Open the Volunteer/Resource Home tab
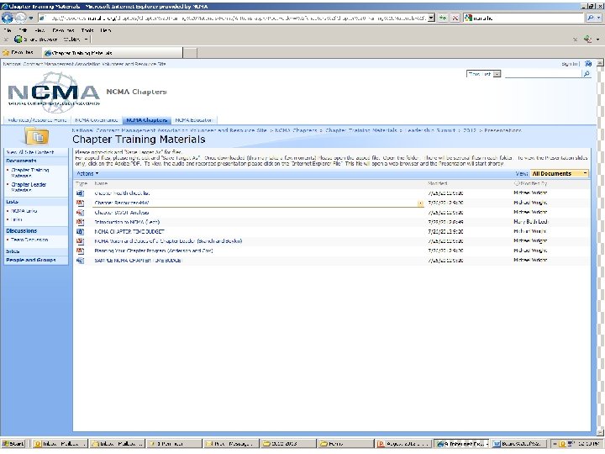Image resolution: width=605 pixels, height=454 pixels. click(37, 120)
